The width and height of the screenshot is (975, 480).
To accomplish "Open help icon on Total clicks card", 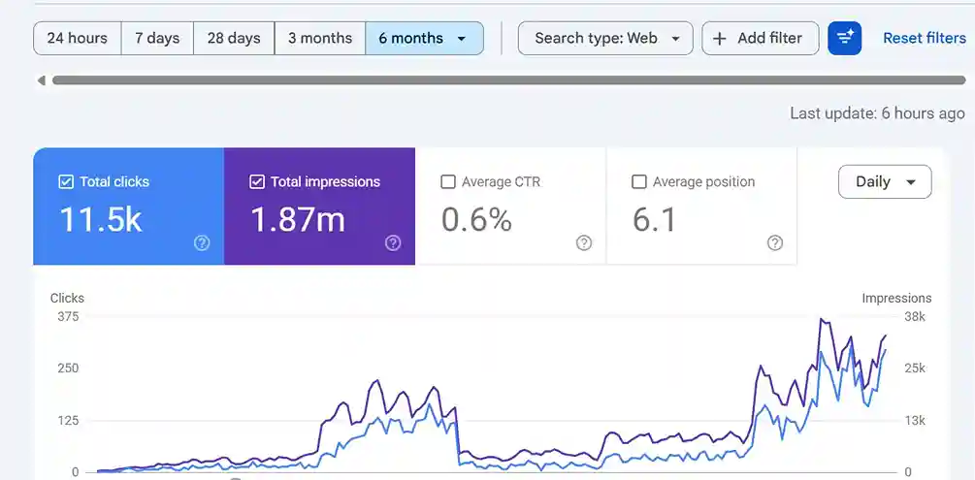I will tap(202, 243).
